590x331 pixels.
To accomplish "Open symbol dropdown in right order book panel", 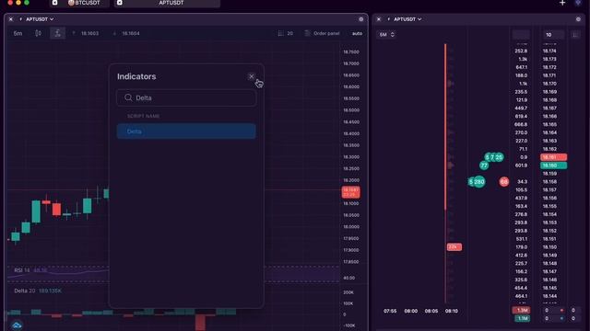I will click(407, 19).
